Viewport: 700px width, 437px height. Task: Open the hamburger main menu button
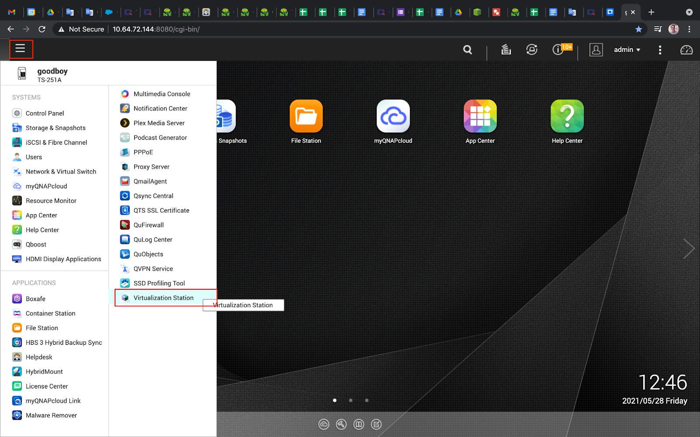coord(21,49)
